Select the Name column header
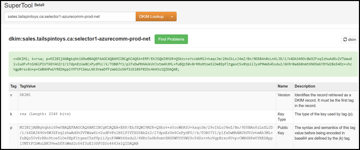 click(282, 86)
